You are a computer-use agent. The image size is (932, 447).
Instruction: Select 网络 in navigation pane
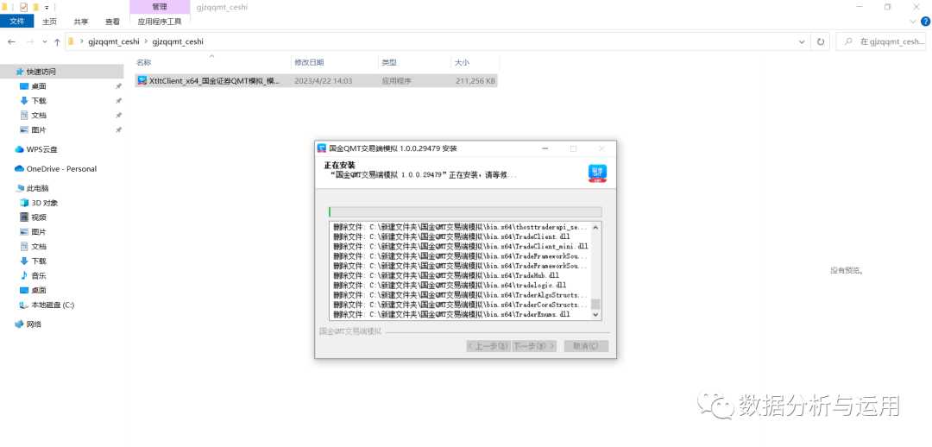click(28, 324)
